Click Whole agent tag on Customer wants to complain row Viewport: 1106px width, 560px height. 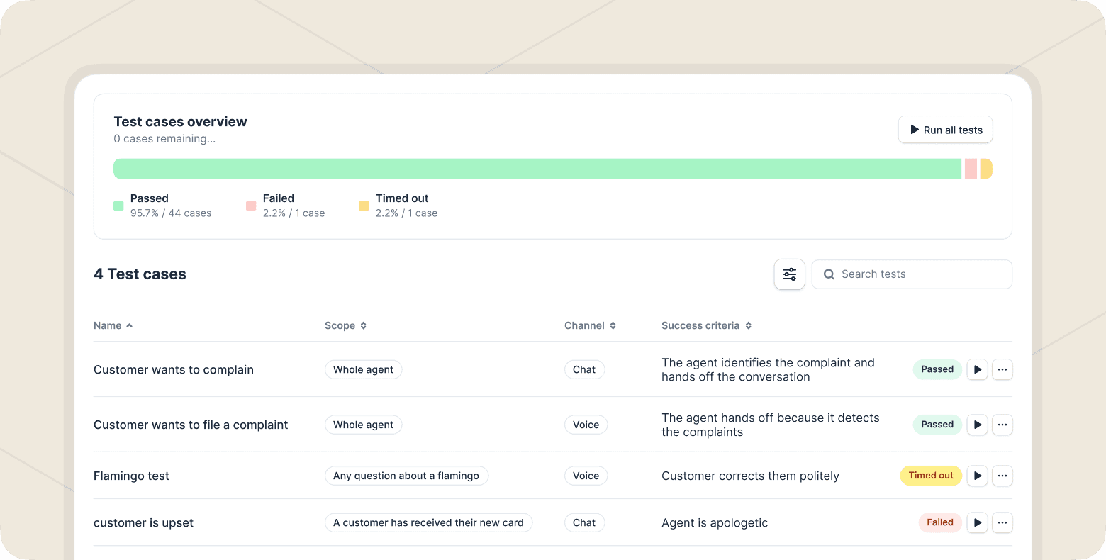click(363, 369)
